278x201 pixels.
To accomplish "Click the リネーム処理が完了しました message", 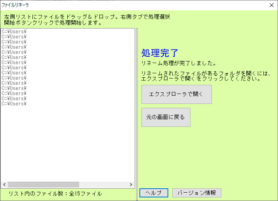I will 178,63.
